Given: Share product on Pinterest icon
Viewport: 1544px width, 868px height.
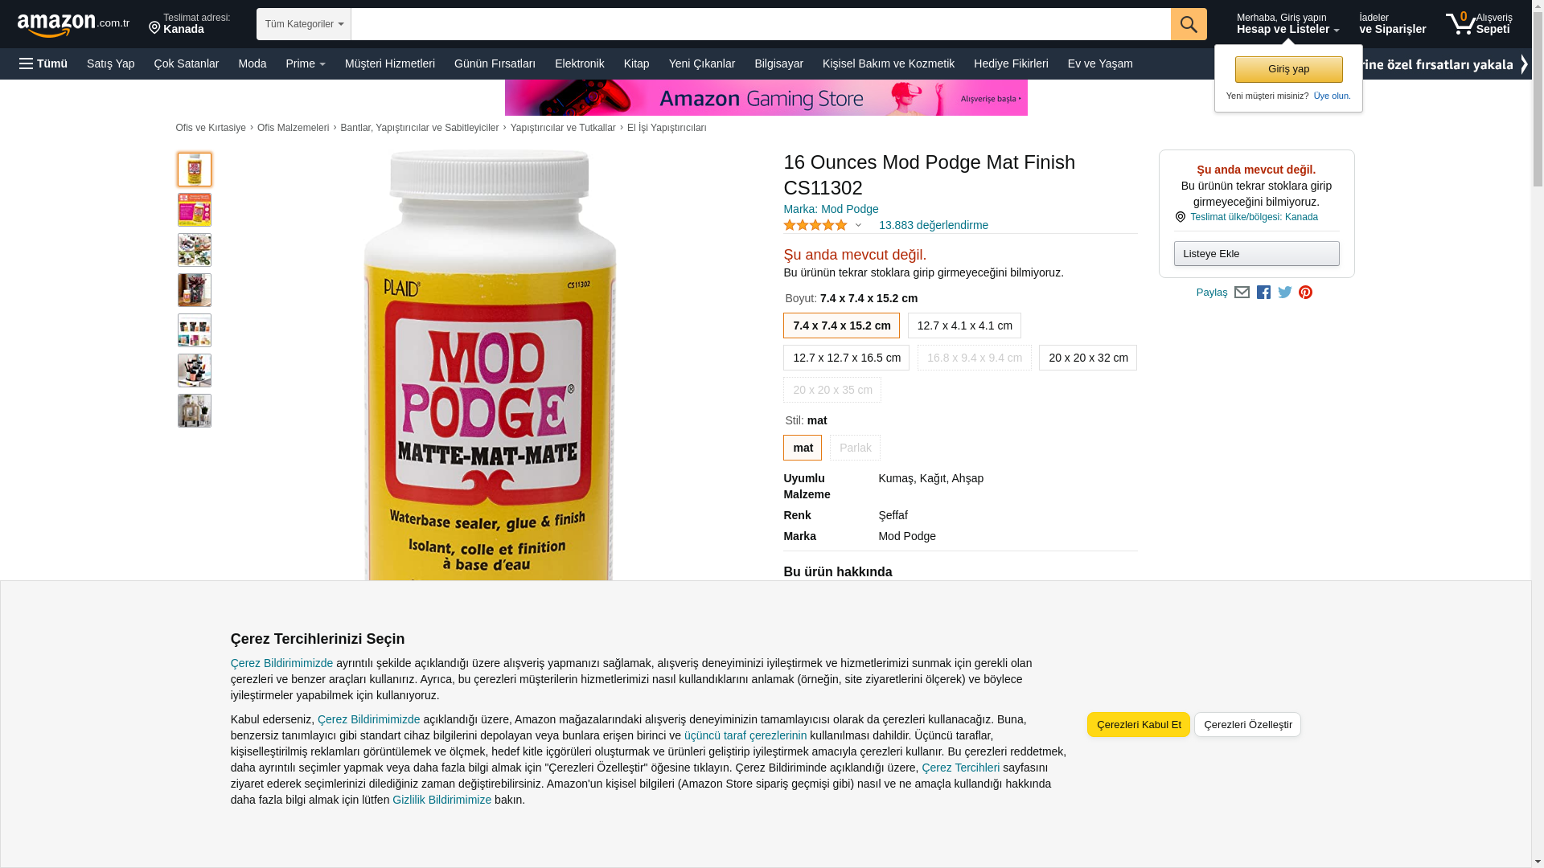Looking at the screenshot, I should pos(1305,293).
